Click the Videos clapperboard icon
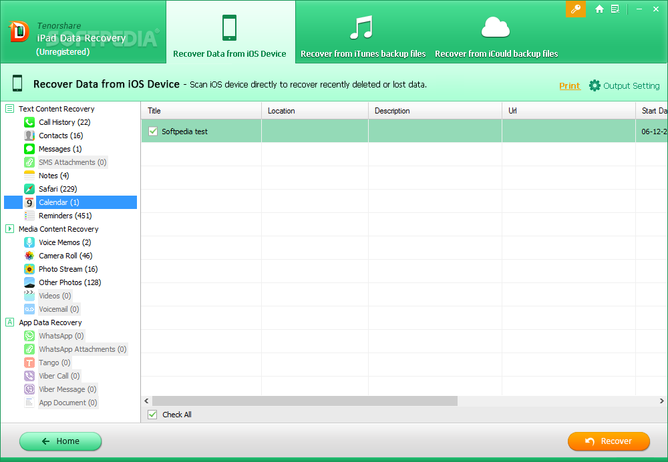 (x=29, y=296)
